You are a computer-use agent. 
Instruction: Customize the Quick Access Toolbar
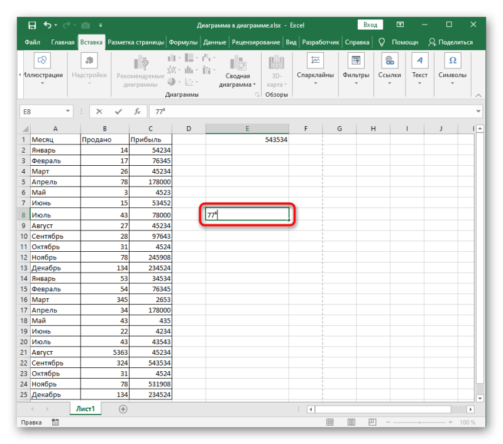click(101, 25)
